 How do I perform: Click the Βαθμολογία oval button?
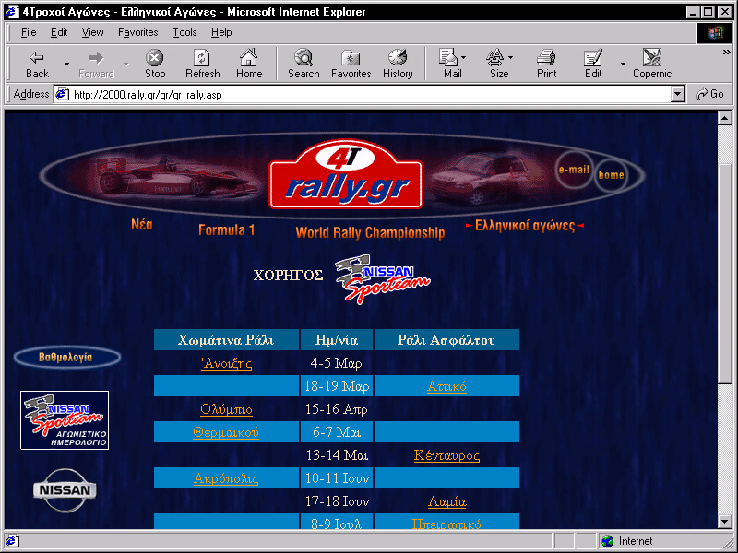(66, 358)
